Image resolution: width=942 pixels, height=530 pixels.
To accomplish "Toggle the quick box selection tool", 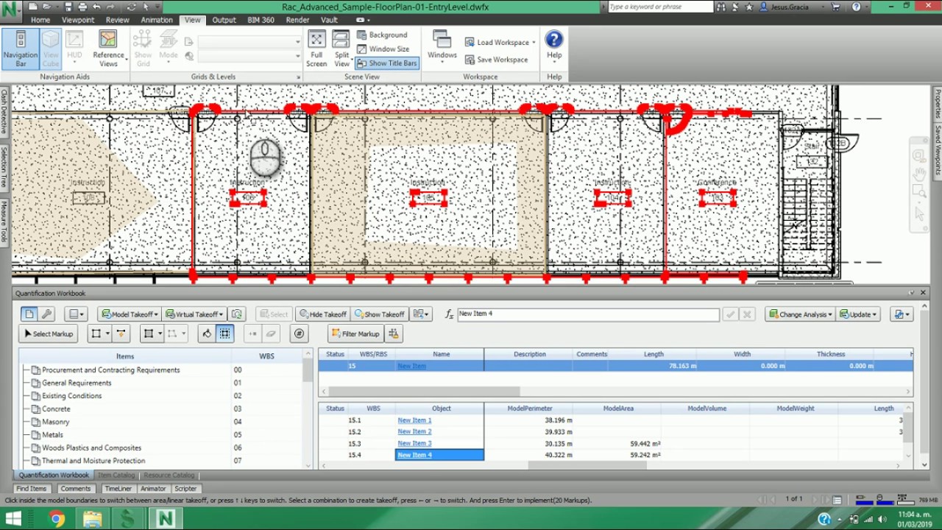I will [225, 333].
